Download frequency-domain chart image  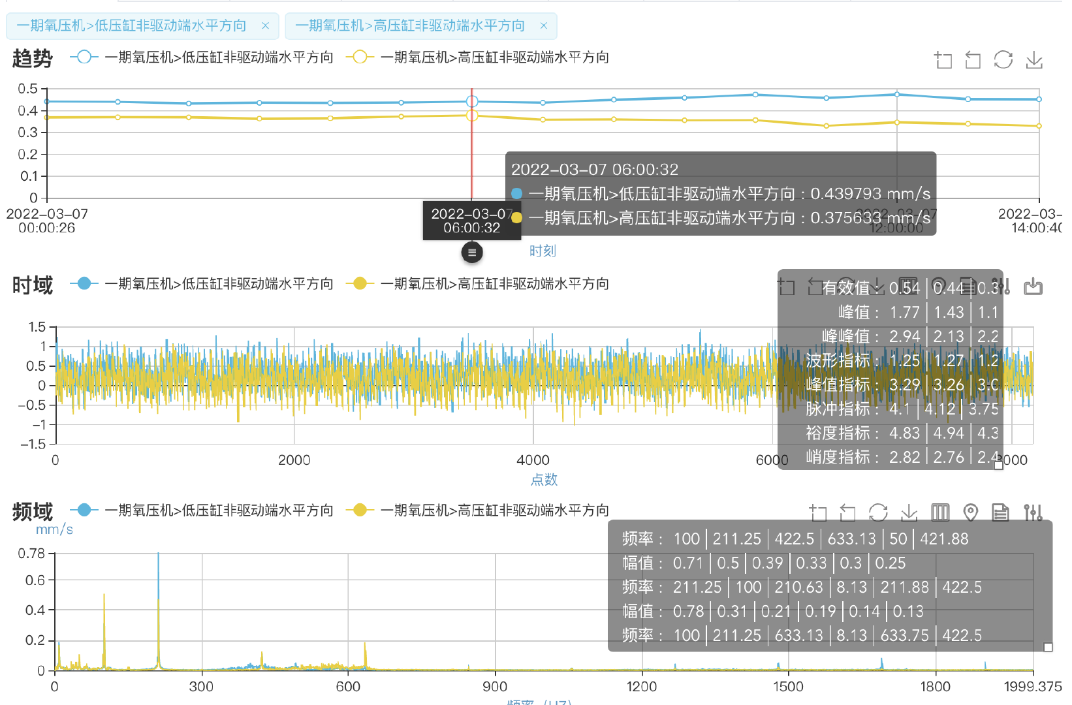click(x=909, y=512)
